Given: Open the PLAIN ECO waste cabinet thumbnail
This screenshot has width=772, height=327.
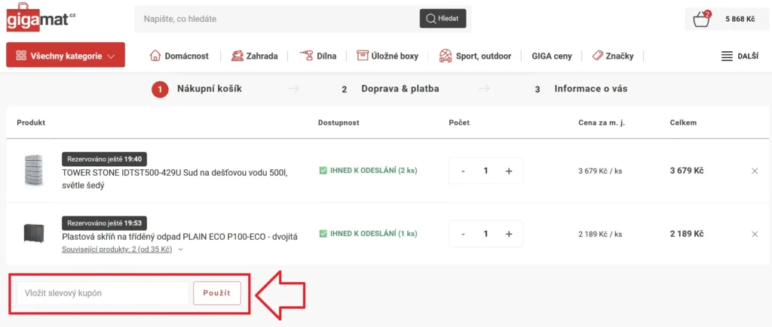Looking at the screenshot, I should pyautogui.click(x=34, y=233).
